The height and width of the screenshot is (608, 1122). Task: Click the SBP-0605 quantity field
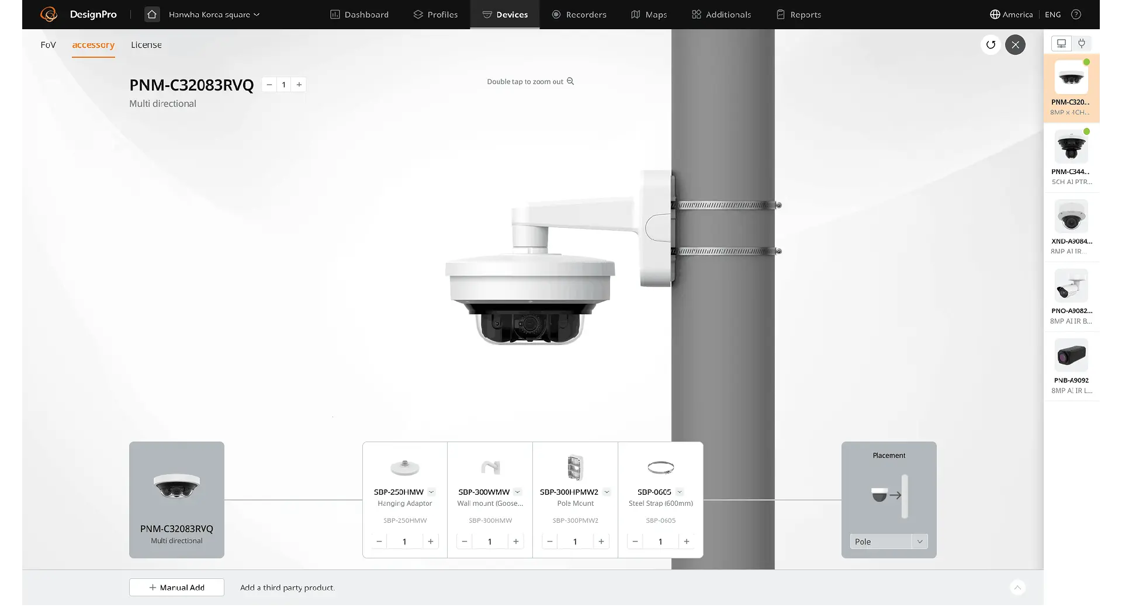[660, 541]
